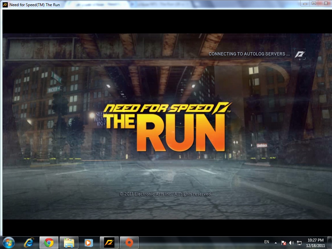Launch Internet Explorer from the taskbar
Image resolution: width=332 pixels, height=249 pixels.
[29, 243]
